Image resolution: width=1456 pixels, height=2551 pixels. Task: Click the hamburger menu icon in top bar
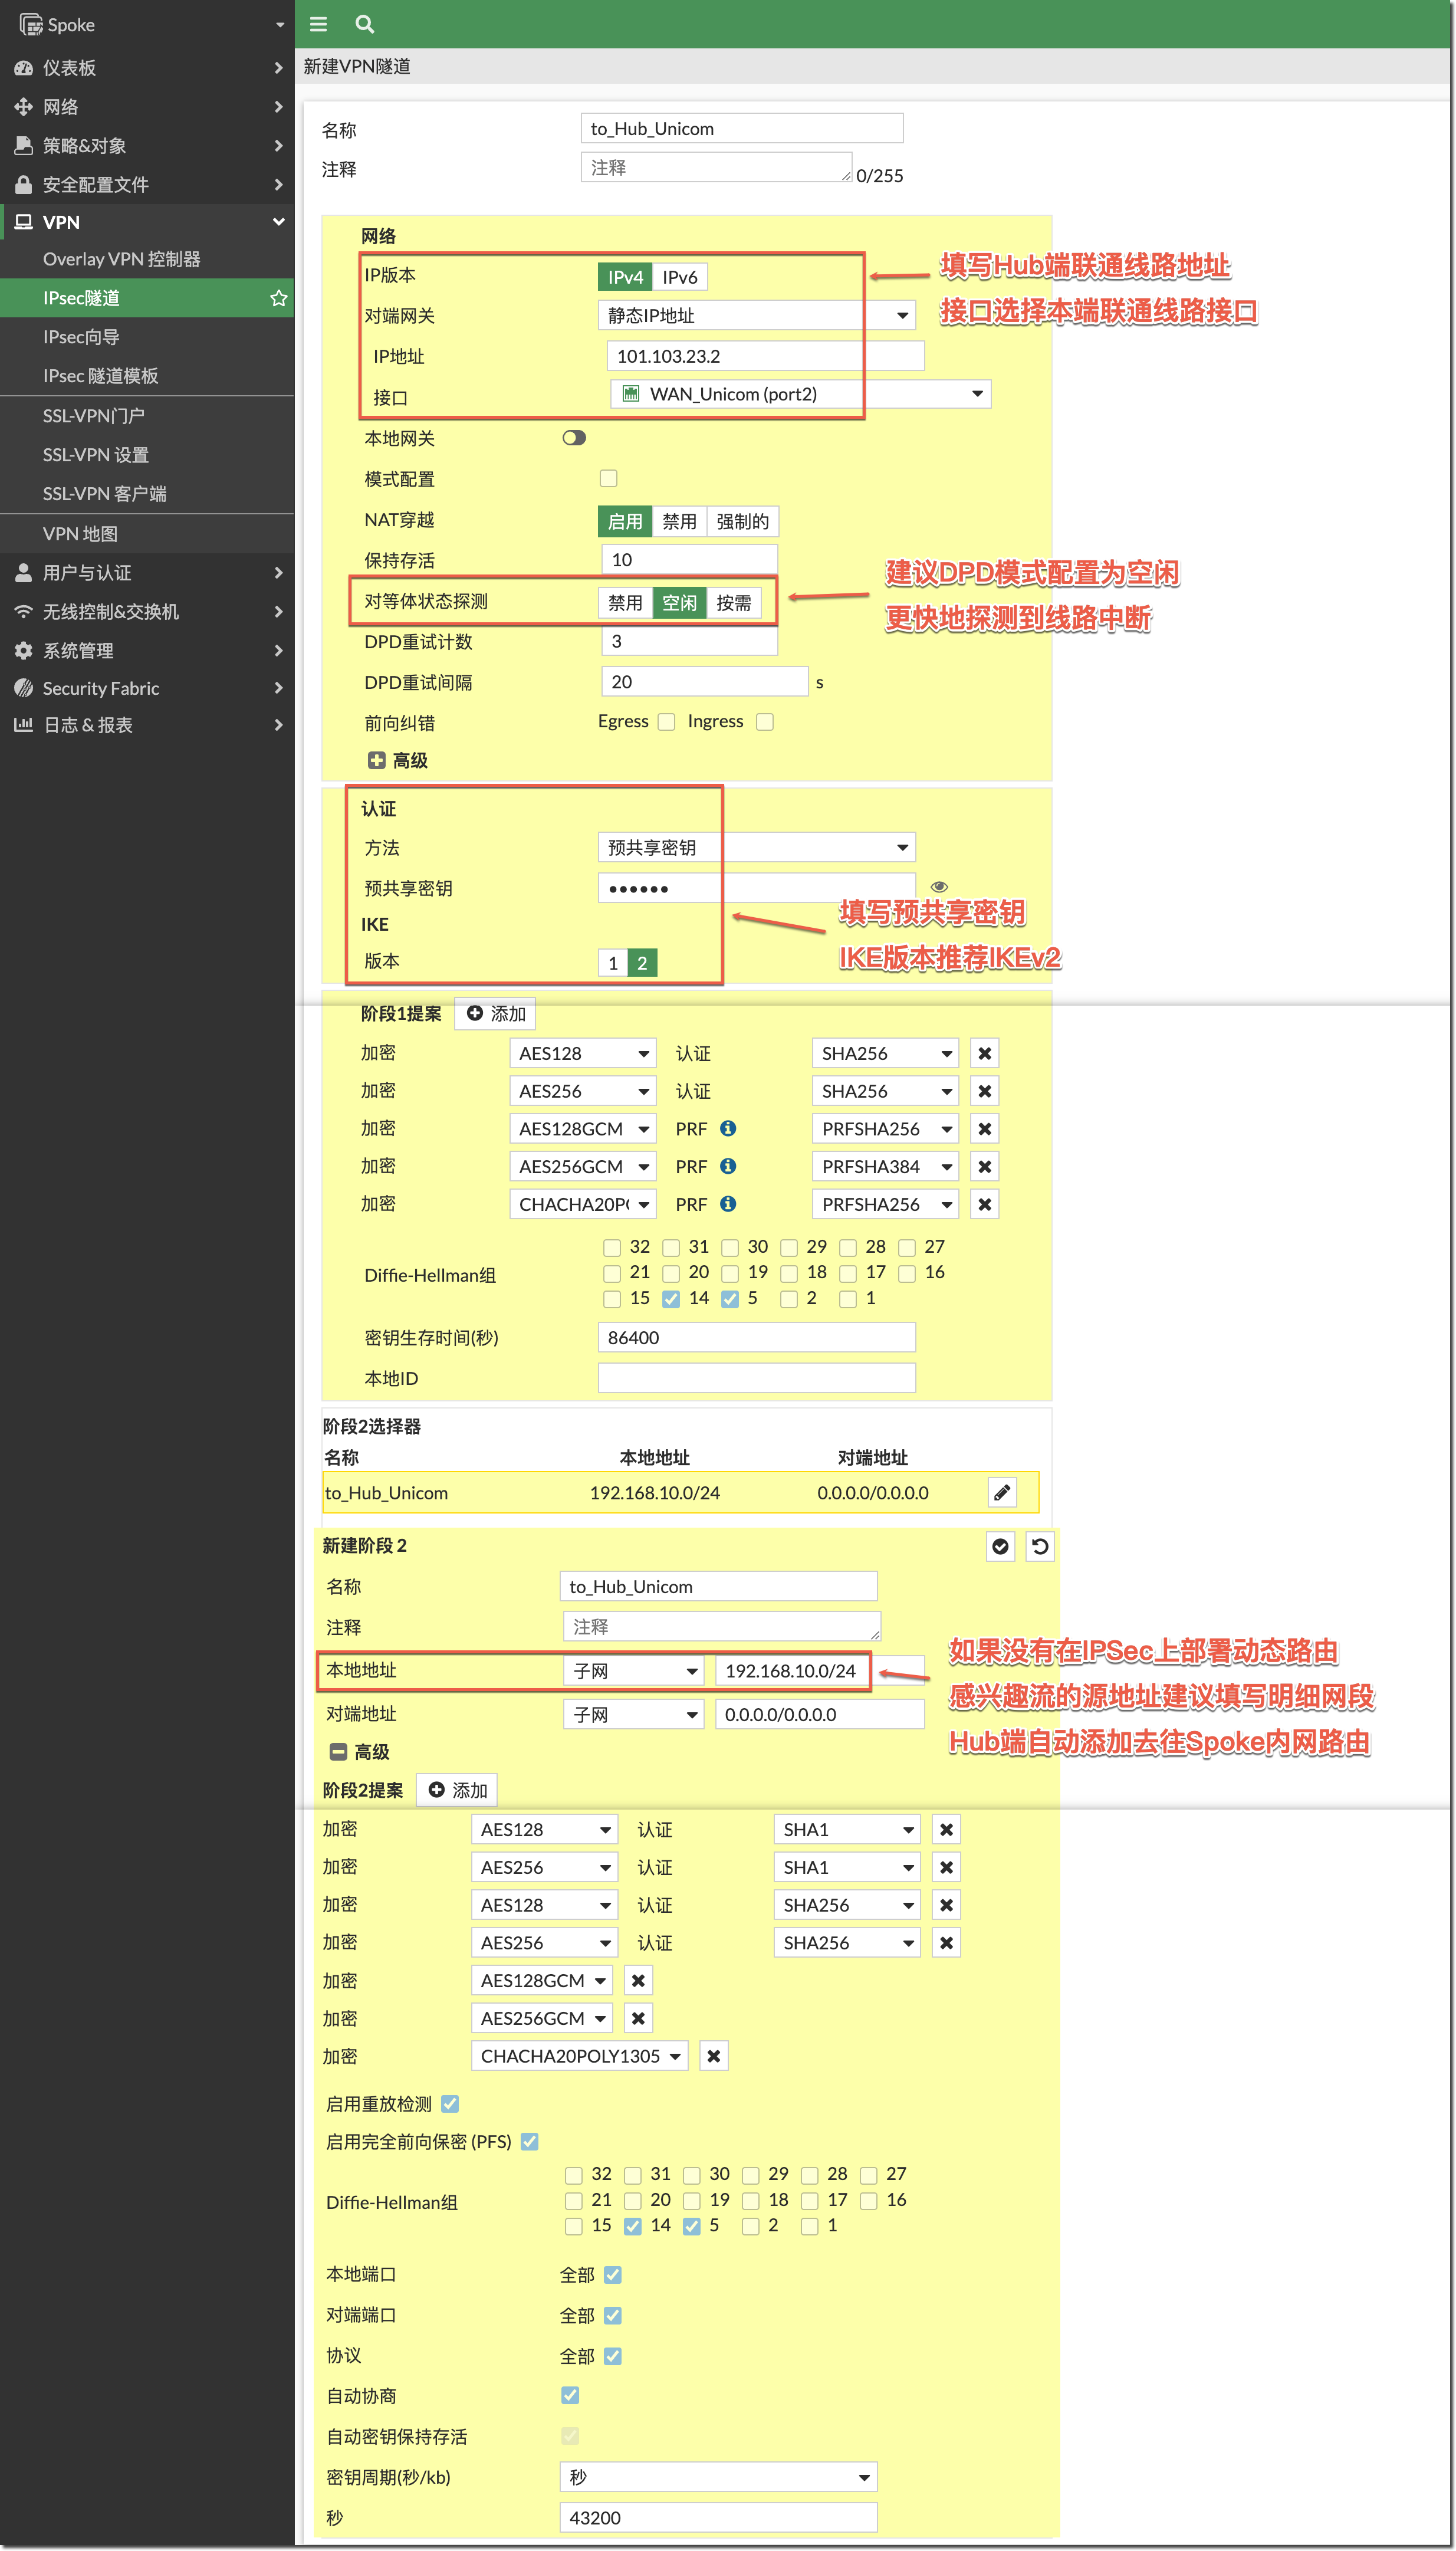click(318, 24)
